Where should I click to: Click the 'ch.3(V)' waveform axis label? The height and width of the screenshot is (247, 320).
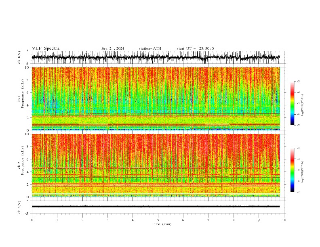pyautogui.click(x=19, y=207)
